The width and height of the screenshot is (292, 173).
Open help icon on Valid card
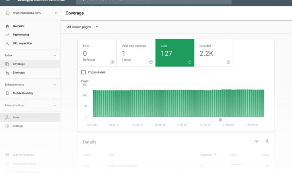coord(190,62)
